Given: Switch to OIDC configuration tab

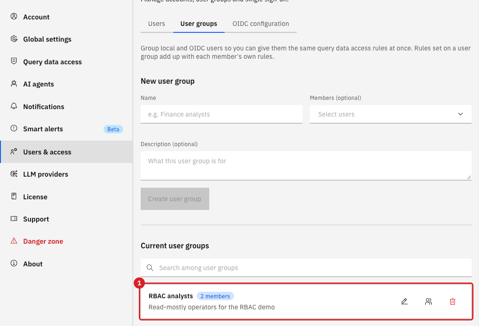Looking at the screenshot, I should (x=261, y=24).
